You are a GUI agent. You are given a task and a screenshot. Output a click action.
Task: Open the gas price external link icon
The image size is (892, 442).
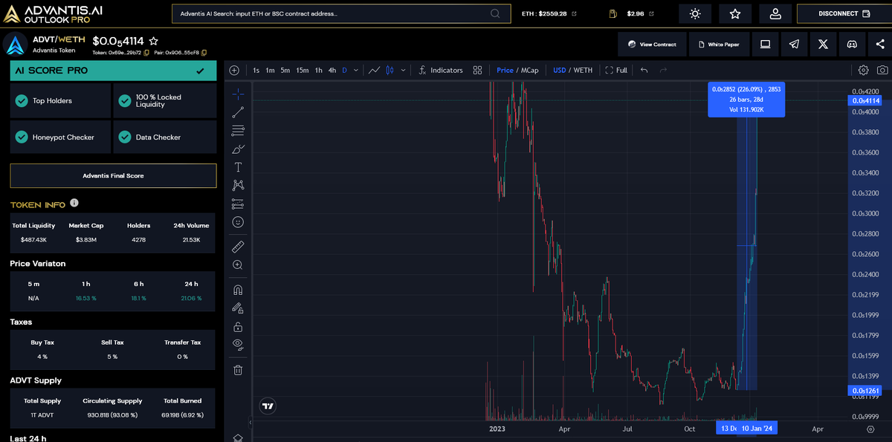tap(652, 13)
